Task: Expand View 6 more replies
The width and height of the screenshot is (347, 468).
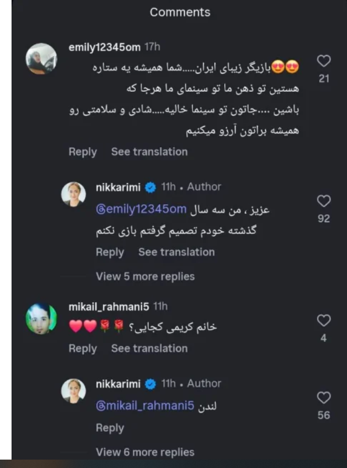Action: (x=145, y=452)
